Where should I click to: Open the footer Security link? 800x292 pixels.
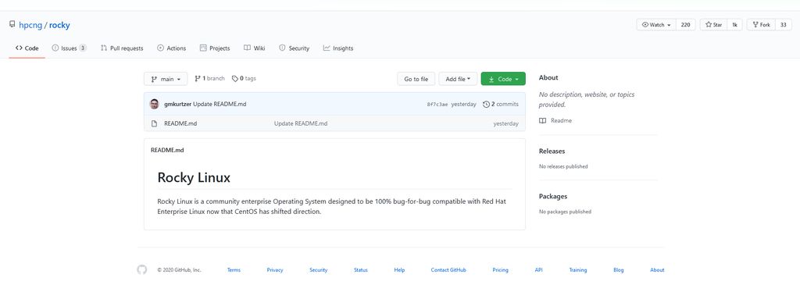319,270
